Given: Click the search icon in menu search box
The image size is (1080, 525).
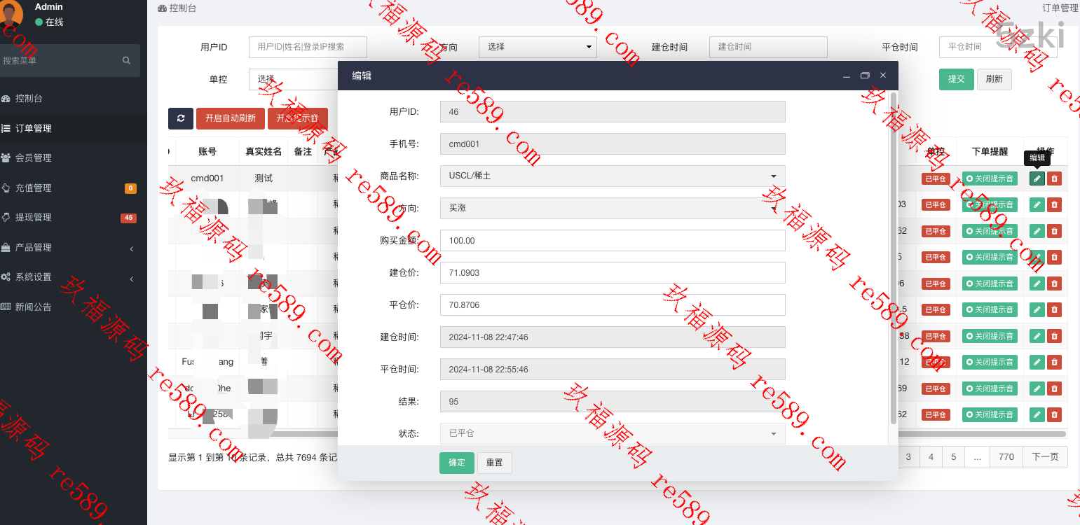Looking at the screenshot, I should pos(126,61).
